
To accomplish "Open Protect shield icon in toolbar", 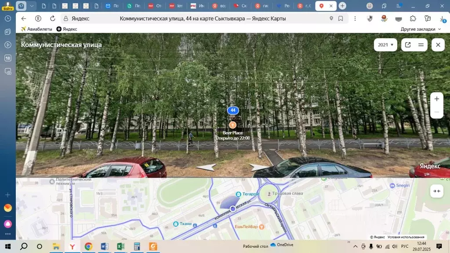I will click(x=370, y=18).
